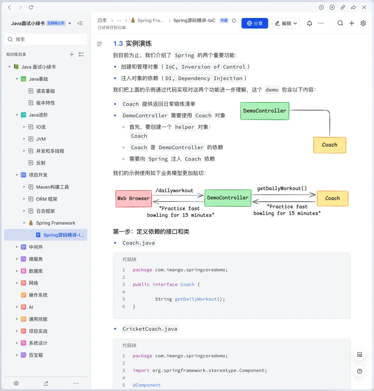Image resolution: width=374 pixels, height=391 pixels.
Task: Open sidebar bottom more options ellipsis
Action: click(x=76, y=383)
